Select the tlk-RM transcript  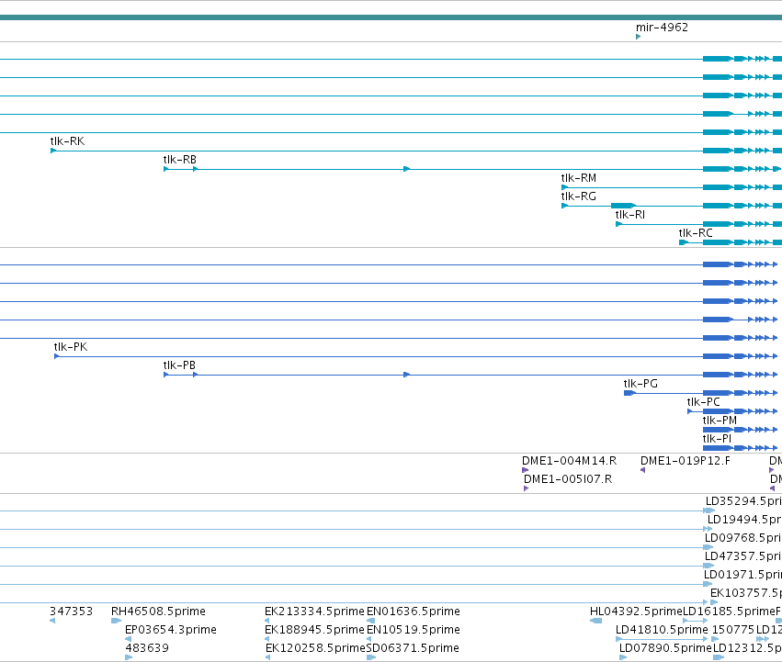(x=579, y=178)
